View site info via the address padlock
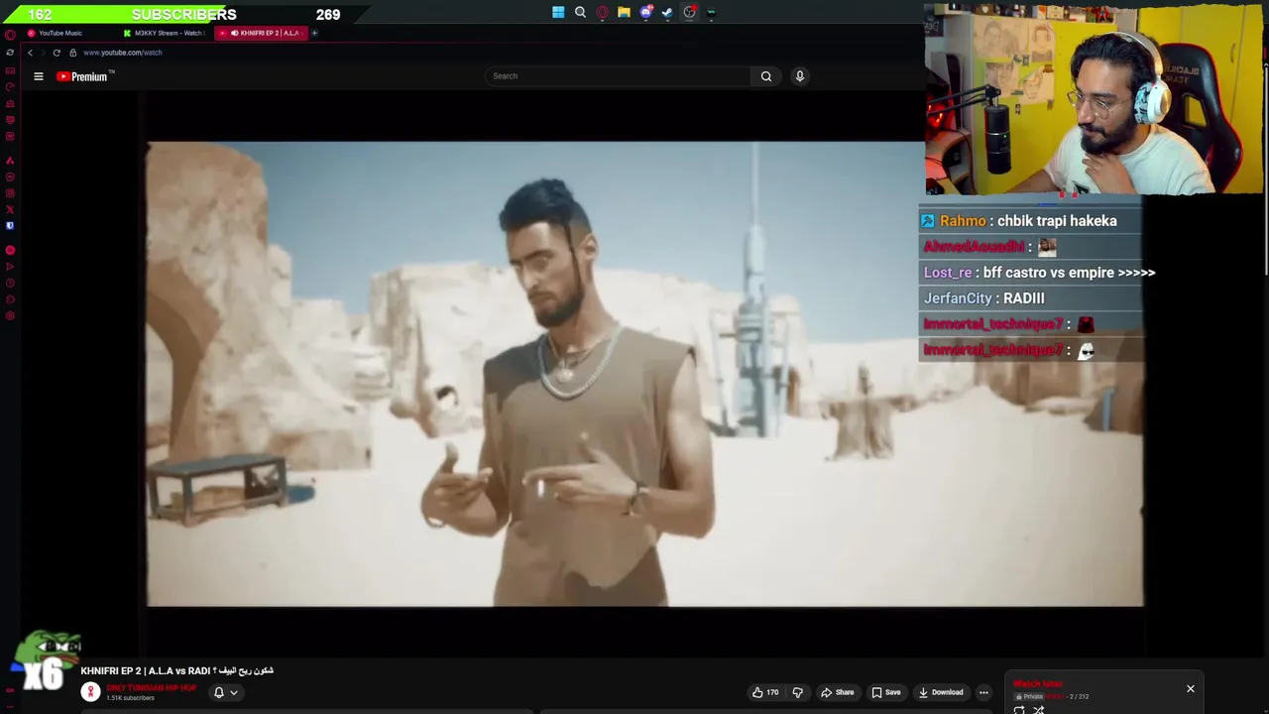 [72, 53]
